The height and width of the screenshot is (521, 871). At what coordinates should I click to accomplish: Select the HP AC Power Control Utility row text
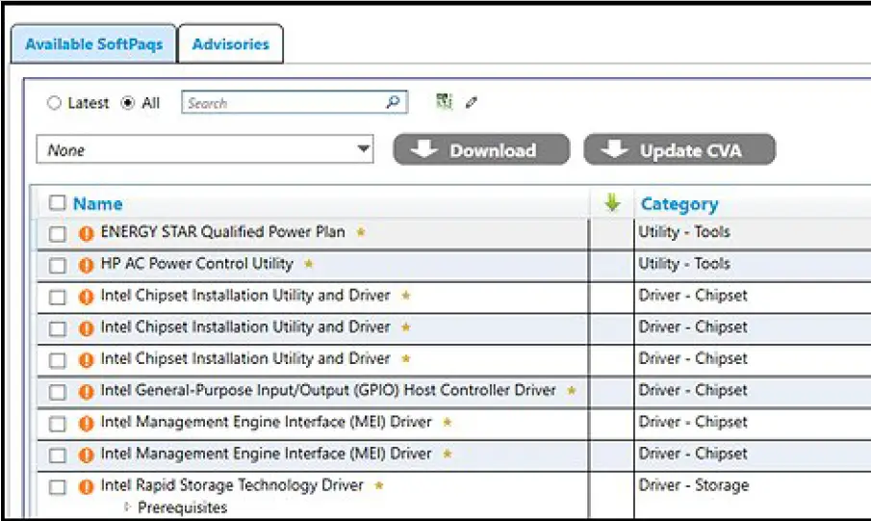196,264
